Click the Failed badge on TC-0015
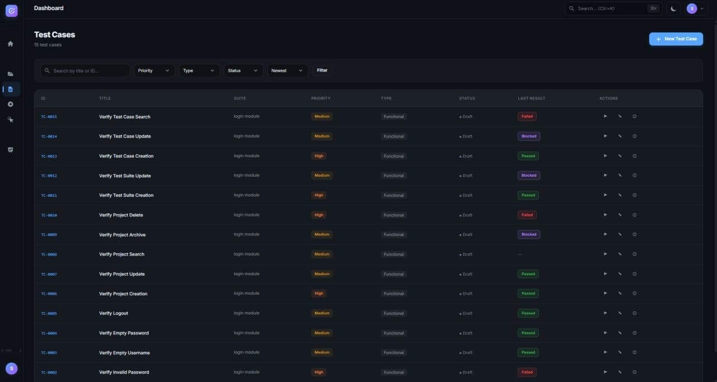This screenshot has width=717, height=382. [x=527, y=116]
